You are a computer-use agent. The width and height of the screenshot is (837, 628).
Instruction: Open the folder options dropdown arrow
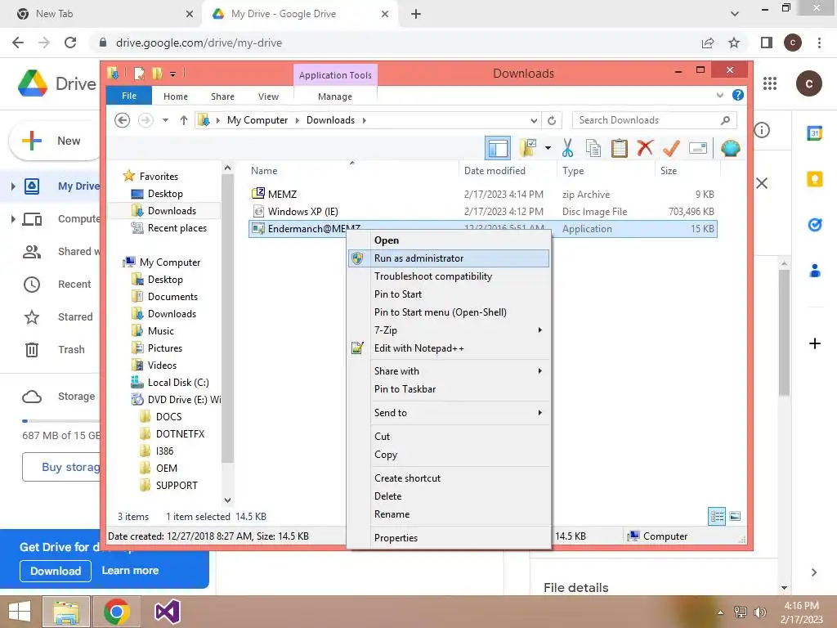click(x=548, y=148)
